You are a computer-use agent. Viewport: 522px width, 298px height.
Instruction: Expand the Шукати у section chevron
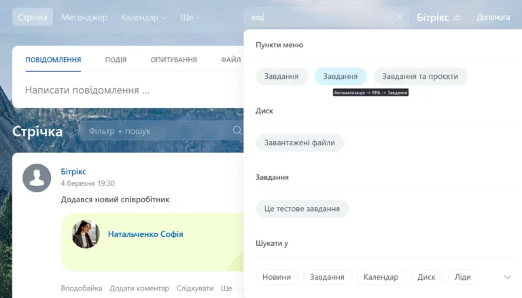pos(507,277)
